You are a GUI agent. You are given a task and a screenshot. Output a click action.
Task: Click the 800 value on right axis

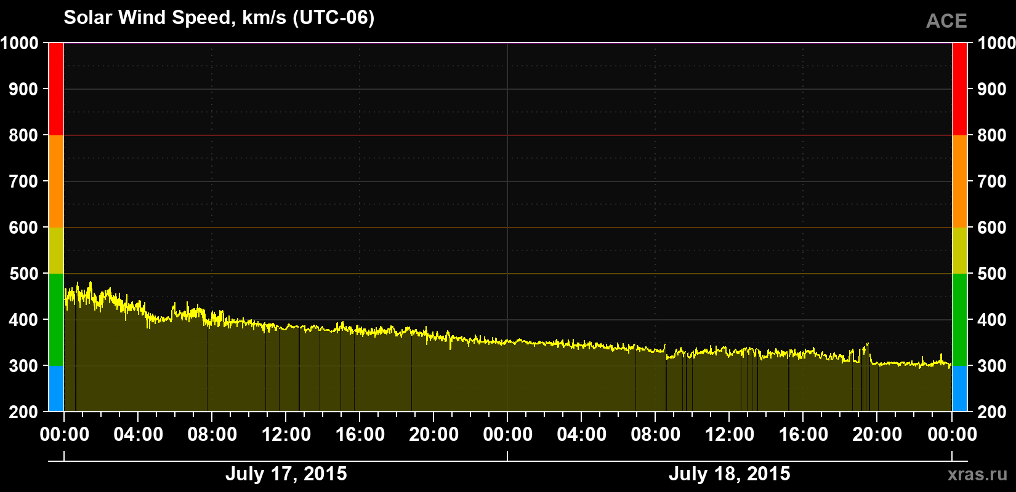pos(992,135)
